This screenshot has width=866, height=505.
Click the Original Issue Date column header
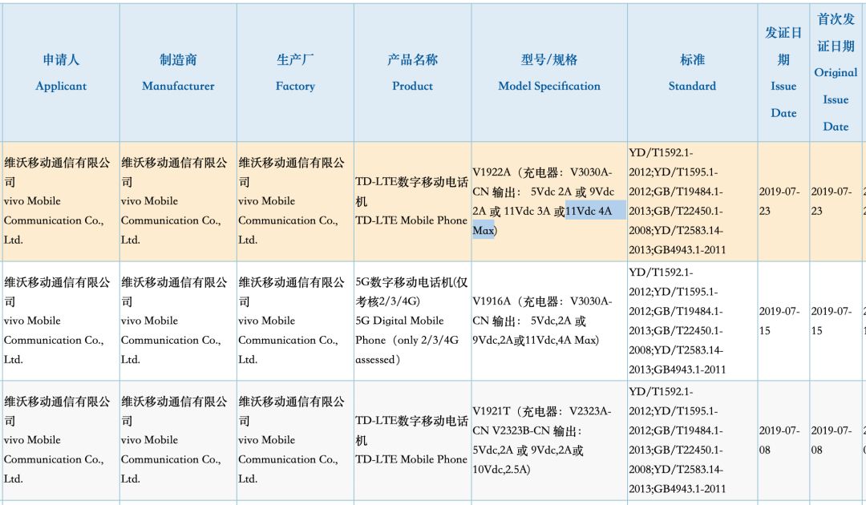[836, 72]
